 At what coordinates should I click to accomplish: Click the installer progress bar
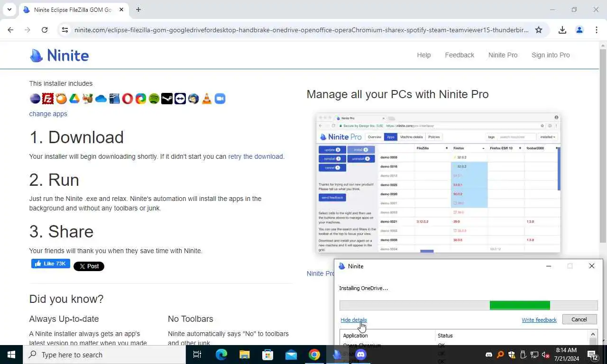pos(469,305)
